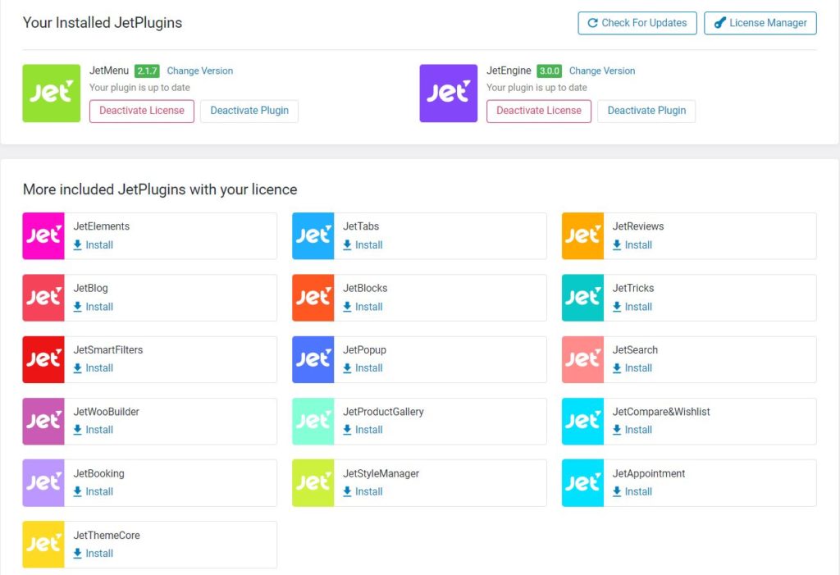Screen dimensions: 840x575
Task: Click the JetPopup plugin name
Action: click(364, 350)
